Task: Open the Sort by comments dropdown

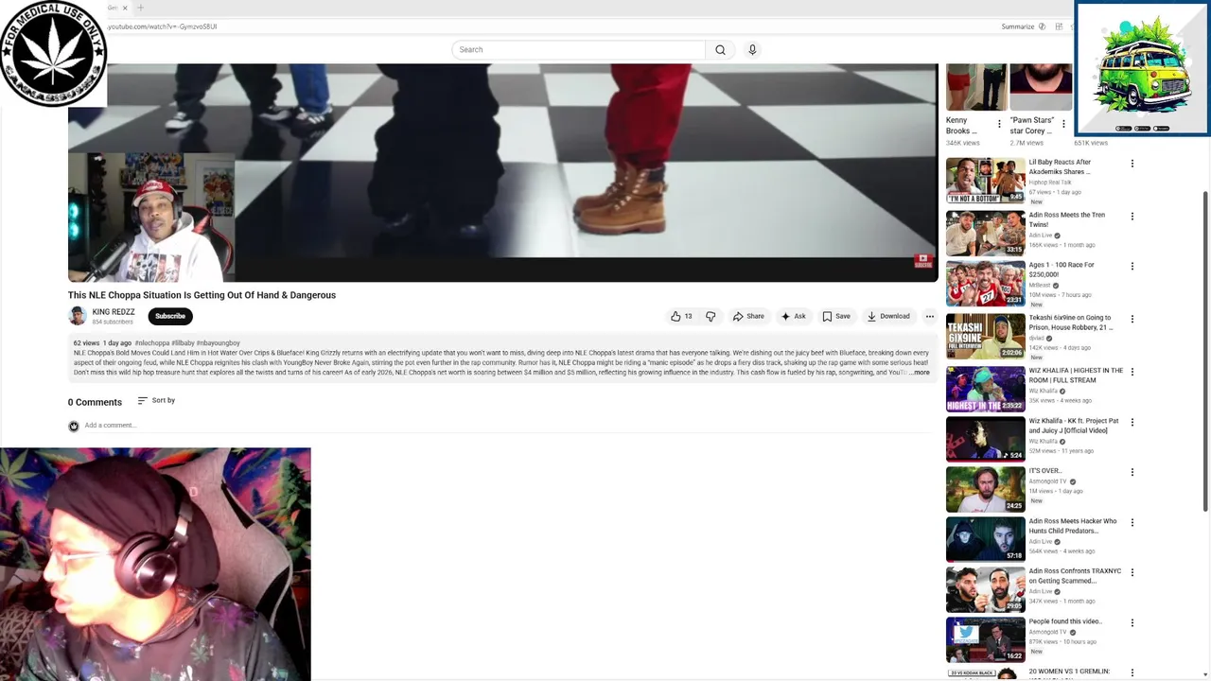Action: [x=156, y=400]
